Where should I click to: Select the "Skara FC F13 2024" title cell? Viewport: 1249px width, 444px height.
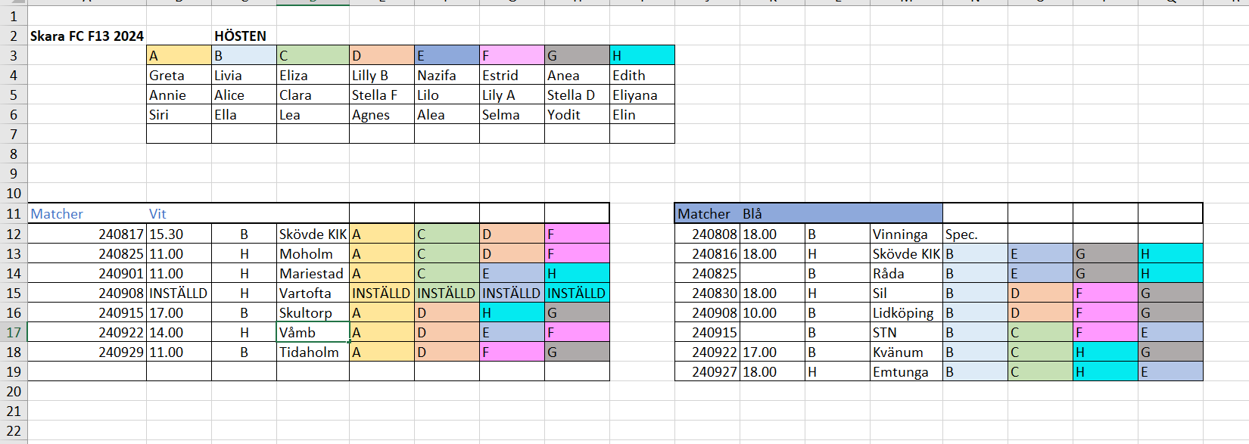click(86, 36)
